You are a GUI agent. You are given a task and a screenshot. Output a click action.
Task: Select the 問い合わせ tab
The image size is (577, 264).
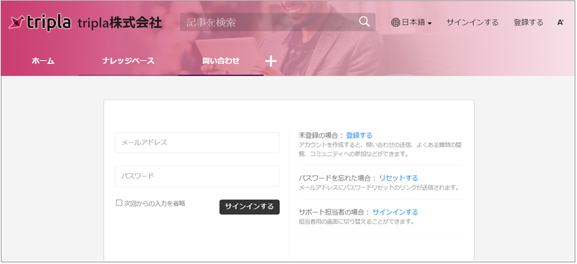[221, 61]
